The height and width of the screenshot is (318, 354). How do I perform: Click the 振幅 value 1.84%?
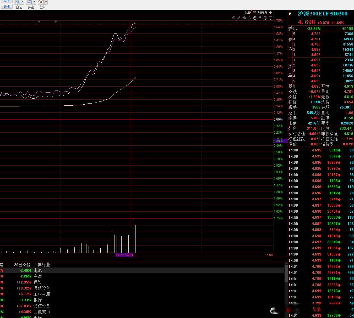(315, 102)
